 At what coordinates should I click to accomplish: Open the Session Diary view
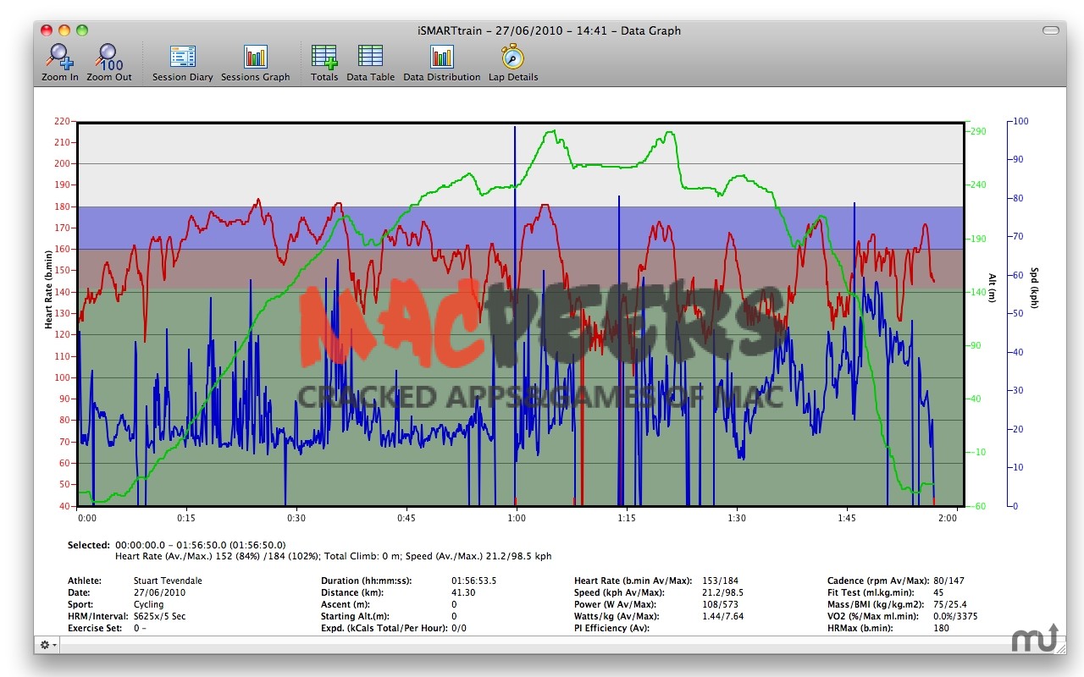pyautogui.click(x=182, y=57)
